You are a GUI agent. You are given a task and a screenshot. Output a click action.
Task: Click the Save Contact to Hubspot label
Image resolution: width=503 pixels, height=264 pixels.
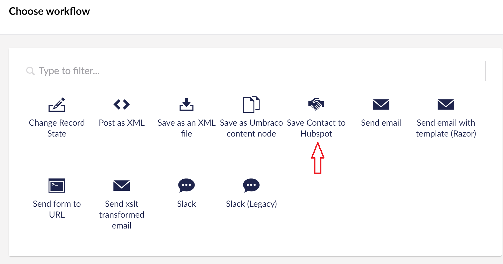[x=316, y=128]
